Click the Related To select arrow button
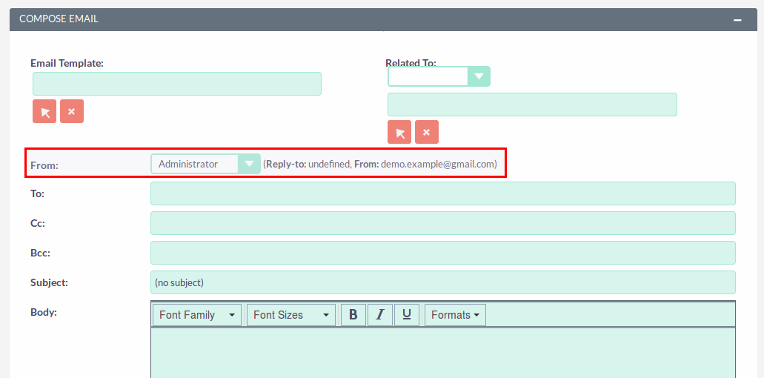Viewport: 764px width, 378px height. pos(399,132)
